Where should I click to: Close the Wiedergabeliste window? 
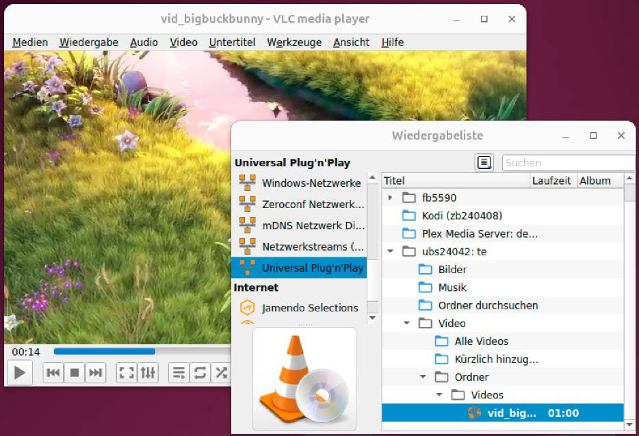pyautogui.click(x=621, y=136)
